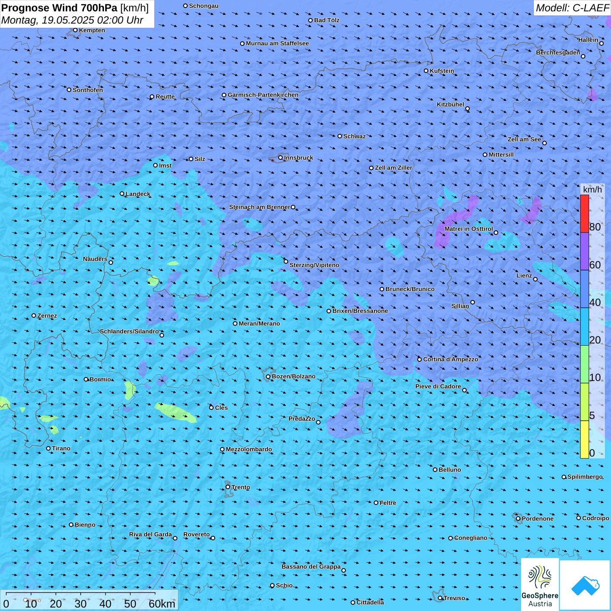Viewport: 611px width, 611px height.
Task: Click the Zell am See location dot
Action: (544, 143)
